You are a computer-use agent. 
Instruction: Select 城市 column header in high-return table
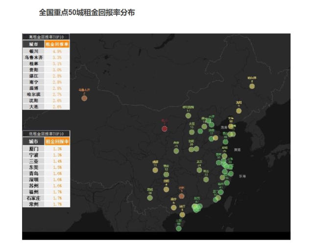click(x=34, y=44)
